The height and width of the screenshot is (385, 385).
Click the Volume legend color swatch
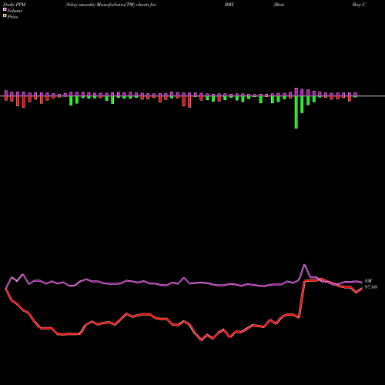pyautogui.click(x=5, y=9)
